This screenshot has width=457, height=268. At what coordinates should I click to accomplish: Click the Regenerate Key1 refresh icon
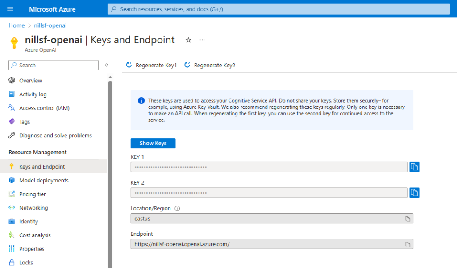click(129, 65)
